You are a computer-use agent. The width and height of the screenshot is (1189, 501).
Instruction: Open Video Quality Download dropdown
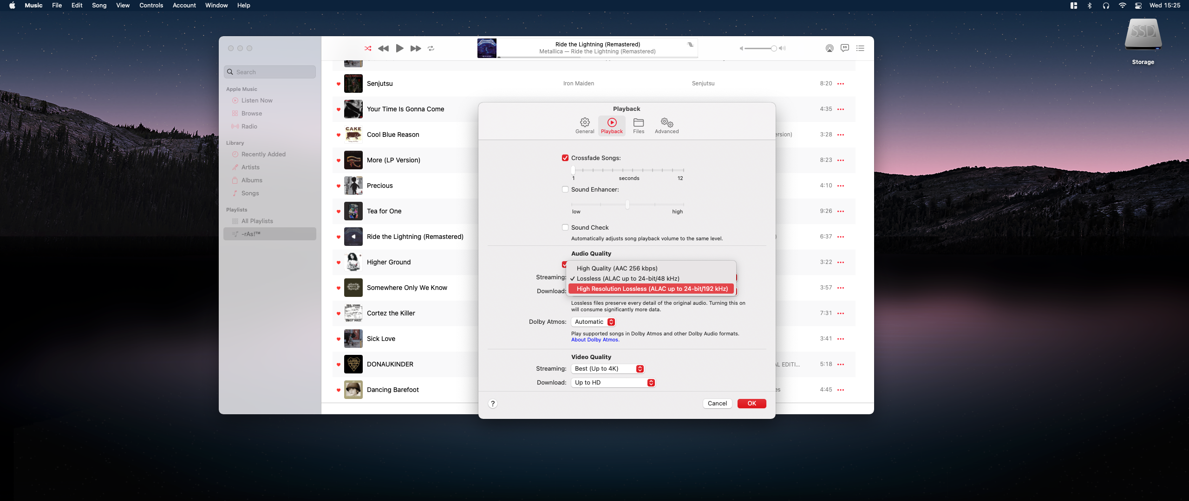click(613, 383)
